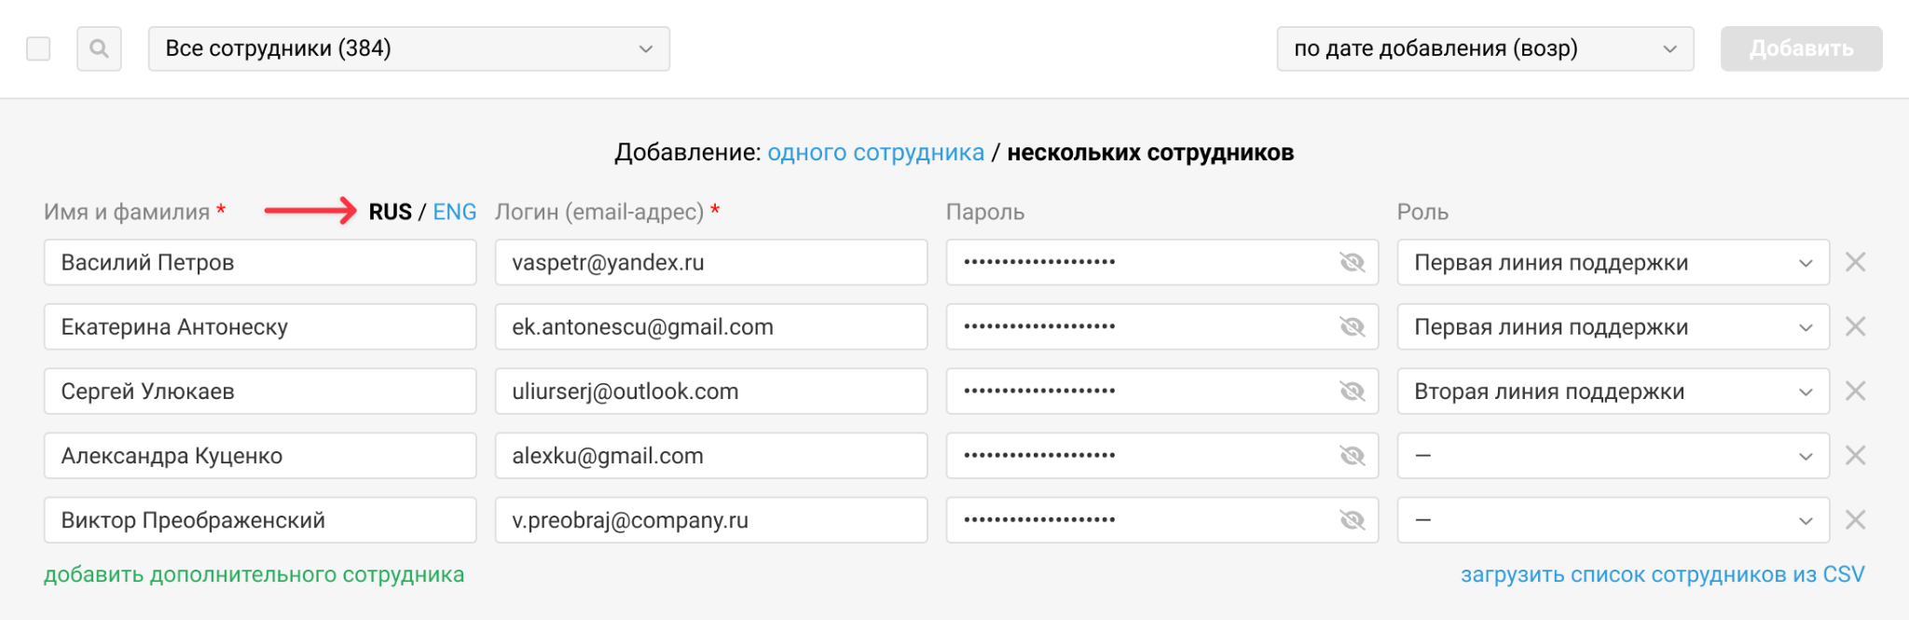This screenshot has height=620, width=1909.
Task: Click the v.preobraj@company.ru login field
Action: click(x=710, y=519)
